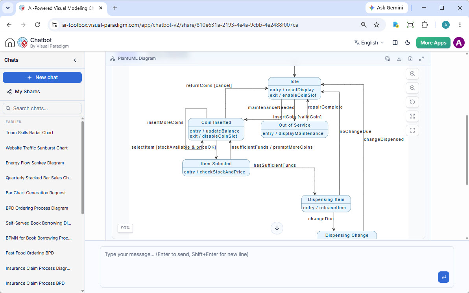Open Fast Food Ordering BPD chat
The width and height of the screenshot is (469, 293).
30,253
